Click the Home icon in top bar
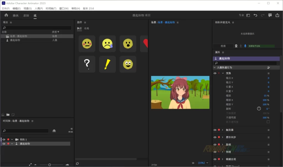 [x=6, y=15]
